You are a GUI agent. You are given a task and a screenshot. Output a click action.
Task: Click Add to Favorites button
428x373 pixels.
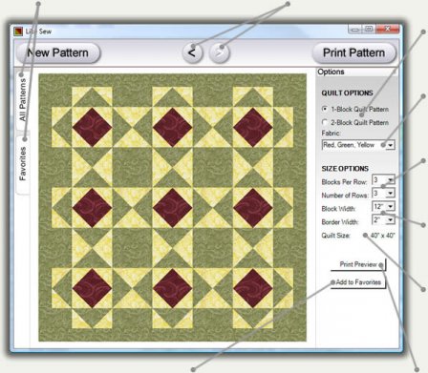(x=358, y=282)
